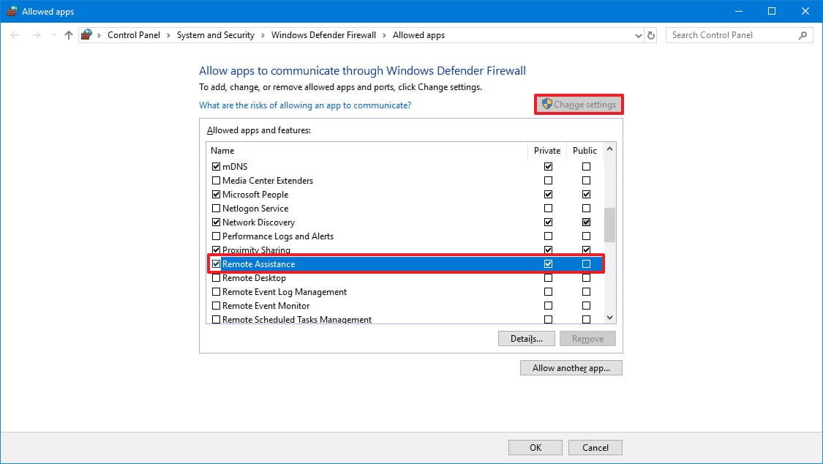Click the apps list scrollbar thumb

[x=609, y=225]
